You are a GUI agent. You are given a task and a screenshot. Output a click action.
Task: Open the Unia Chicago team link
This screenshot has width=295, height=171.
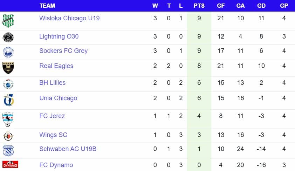[58, 98]
